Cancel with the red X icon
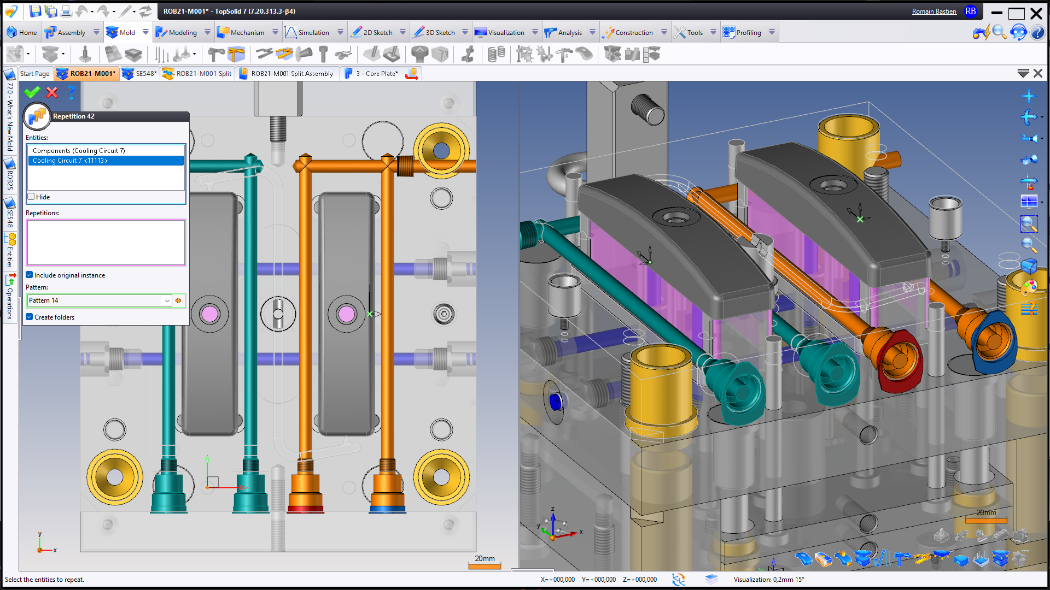Image resolution: width=1050 pixels, height=590 pixels. [52, 93]
